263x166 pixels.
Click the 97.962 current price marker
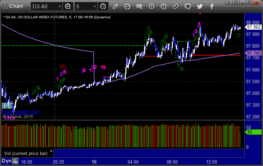(253, 27)
